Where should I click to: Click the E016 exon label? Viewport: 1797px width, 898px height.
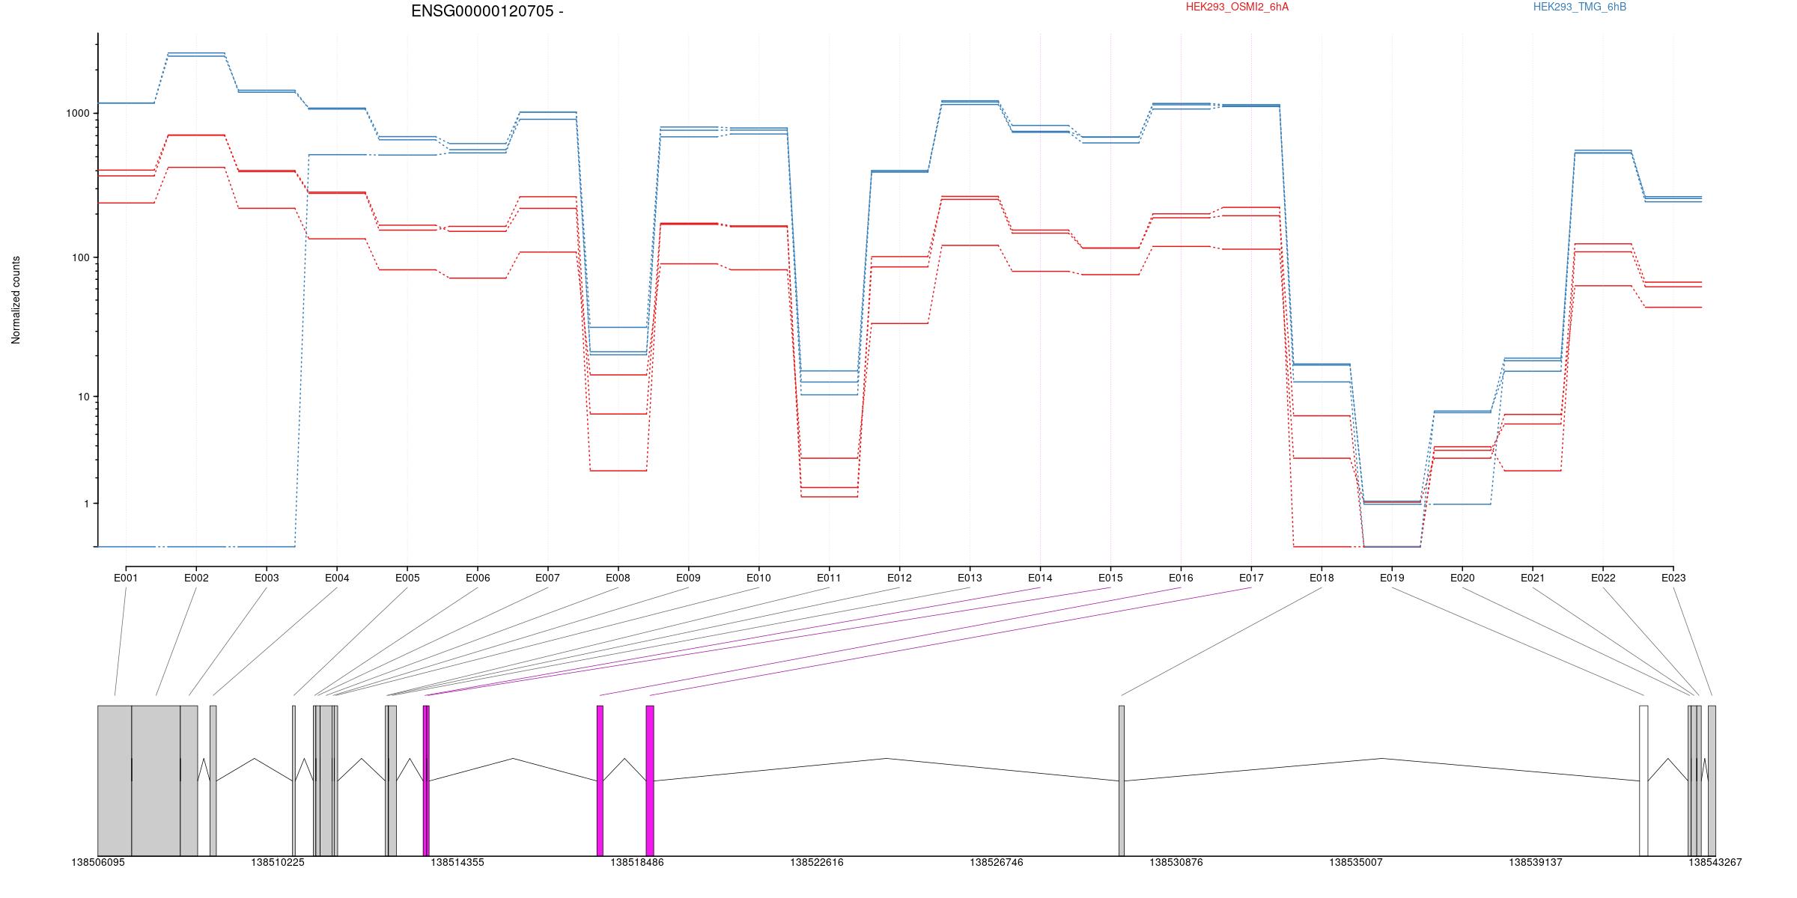click(1181, 578)
